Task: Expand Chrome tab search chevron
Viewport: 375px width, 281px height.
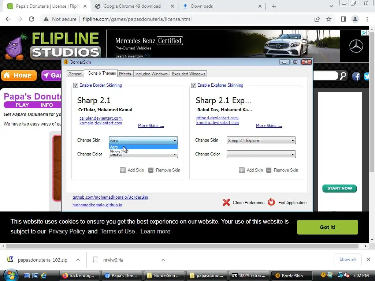Action: click(331, 6)
